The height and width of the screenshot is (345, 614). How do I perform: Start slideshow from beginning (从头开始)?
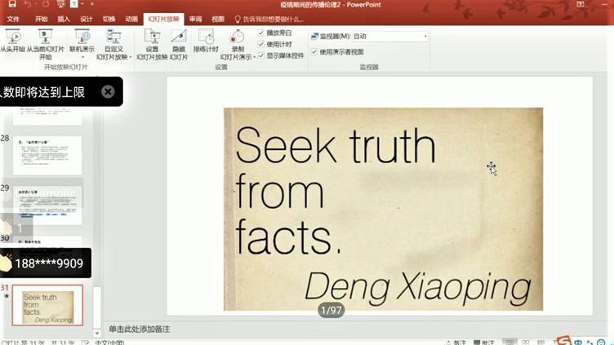13,38
